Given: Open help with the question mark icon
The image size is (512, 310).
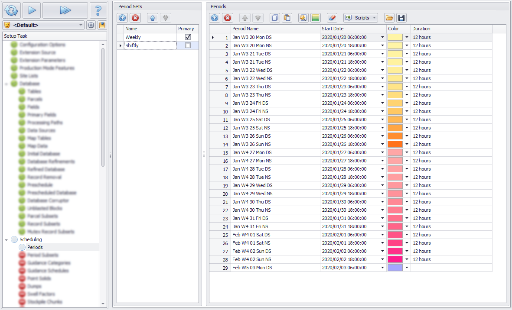Looking at the screenshot, I should pyautogui.click(x=98, y=10).
